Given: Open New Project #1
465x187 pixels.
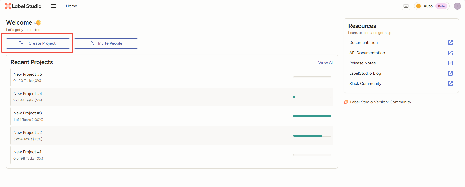Looking at the screenshot, I should click(27, 152).
